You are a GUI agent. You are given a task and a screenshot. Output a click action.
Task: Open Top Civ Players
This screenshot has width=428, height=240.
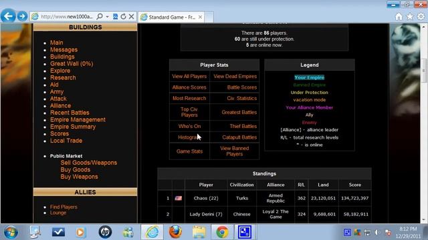189,112
